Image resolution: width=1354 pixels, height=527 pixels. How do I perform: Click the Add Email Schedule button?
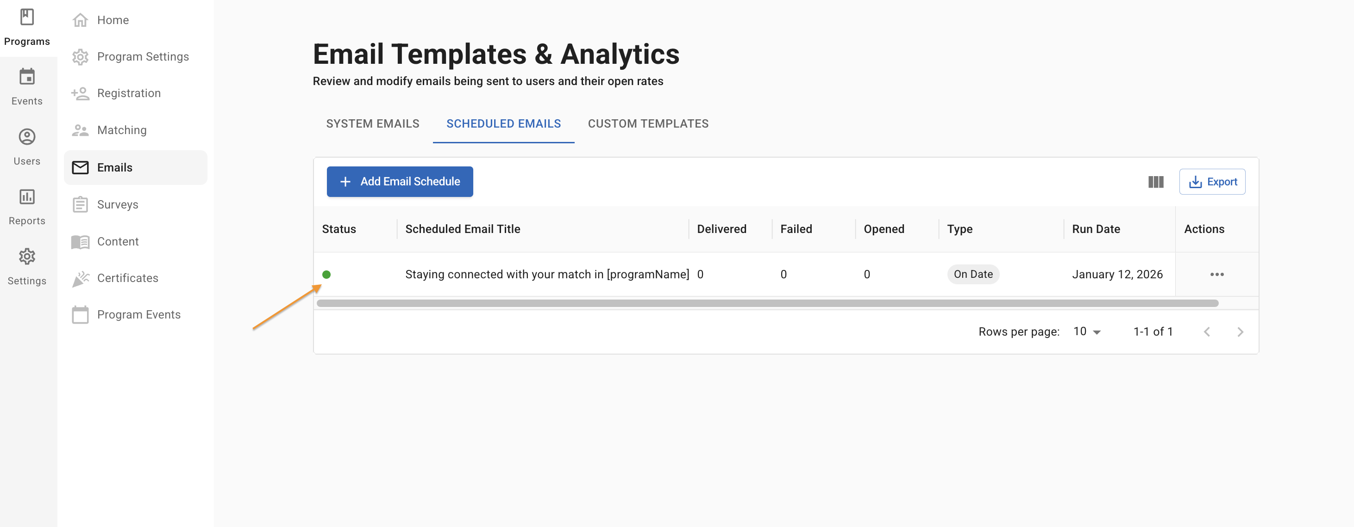click(400, 182)
